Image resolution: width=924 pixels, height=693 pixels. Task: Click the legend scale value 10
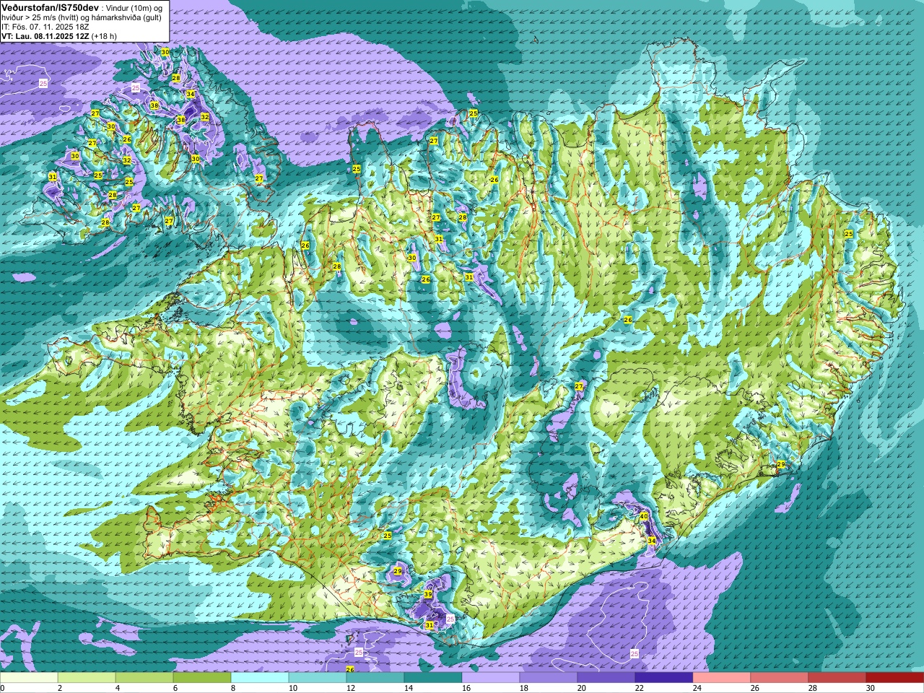pos(292,688)
